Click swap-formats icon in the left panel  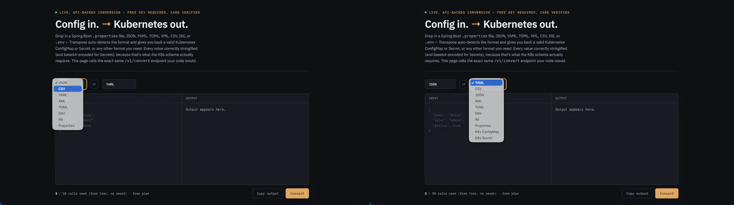(x=94, y=84)
